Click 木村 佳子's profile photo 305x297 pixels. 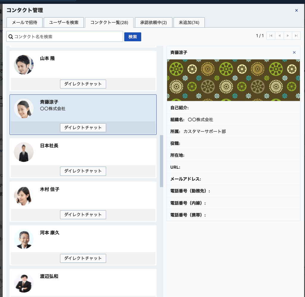click(x=24, y=196)
